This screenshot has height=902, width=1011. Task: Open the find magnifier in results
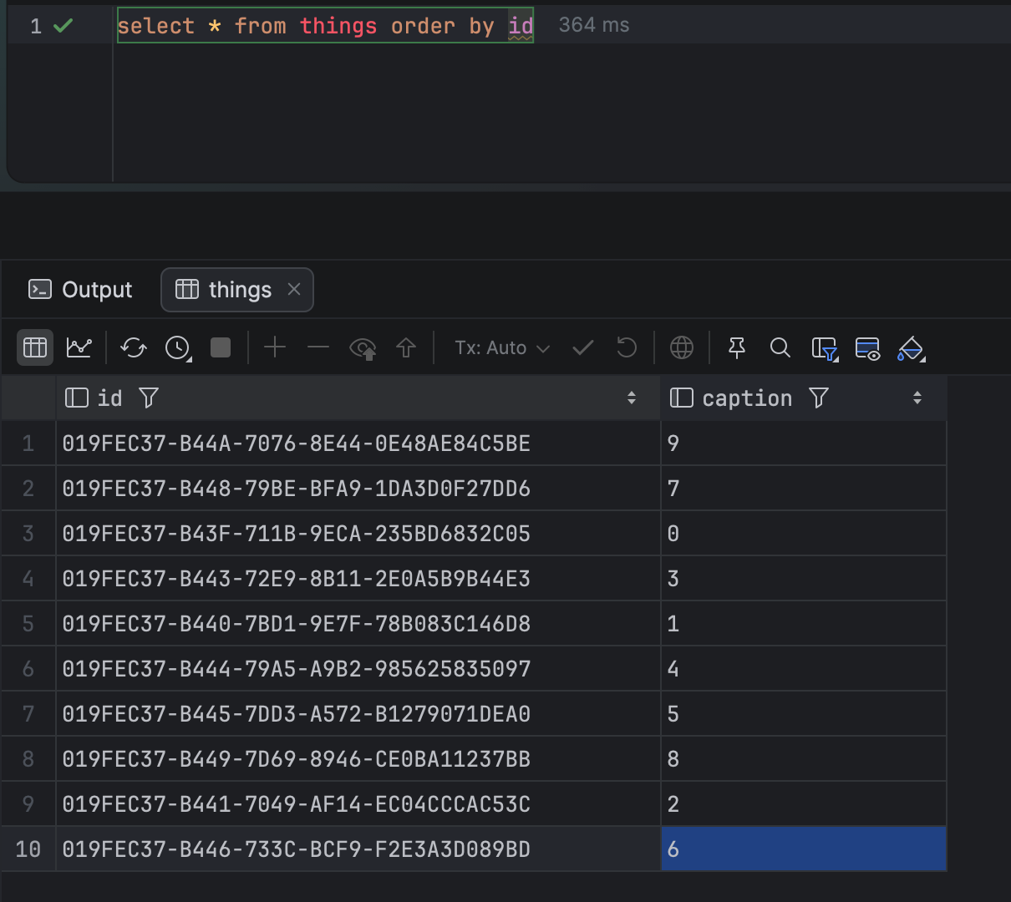pos(780,347)
